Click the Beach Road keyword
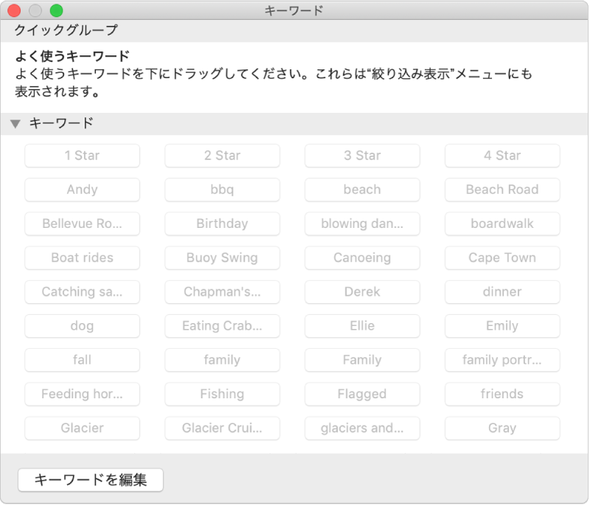 coord(502,190)
